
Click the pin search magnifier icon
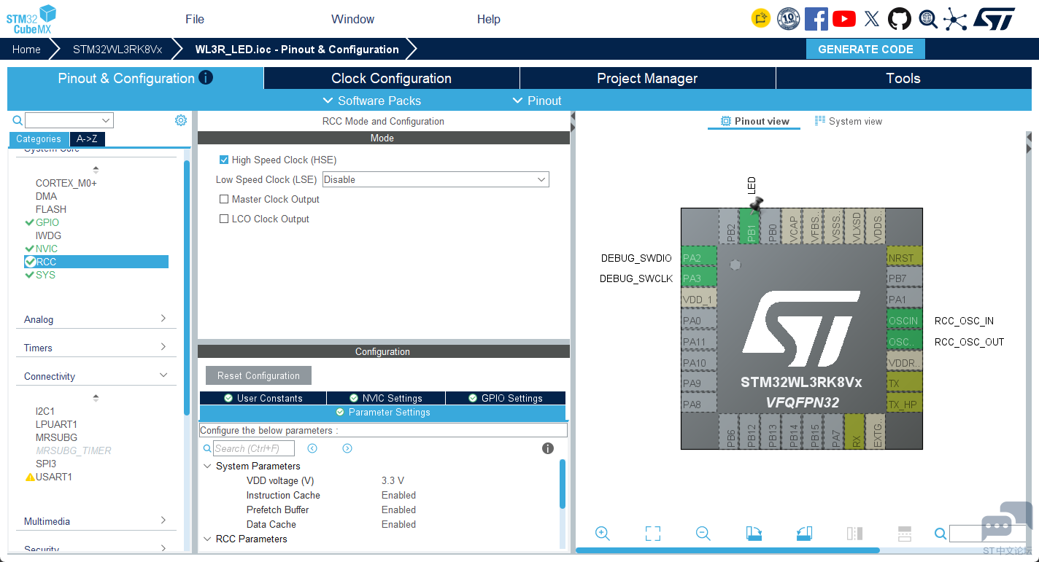940,534
